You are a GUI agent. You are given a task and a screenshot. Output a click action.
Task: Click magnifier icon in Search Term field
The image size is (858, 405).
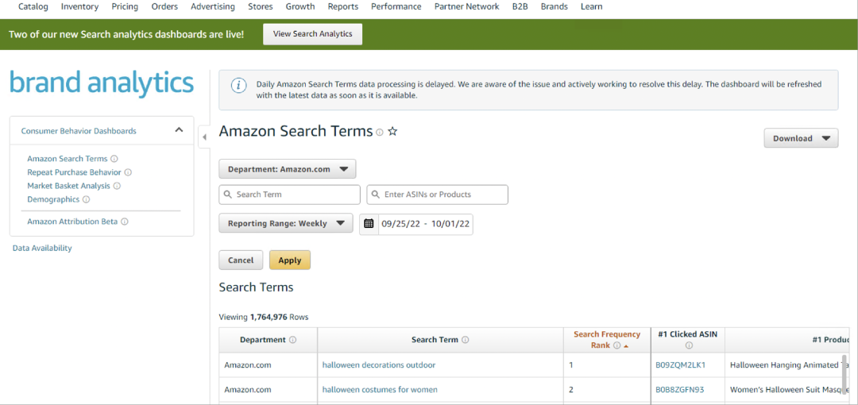(228, 195)
